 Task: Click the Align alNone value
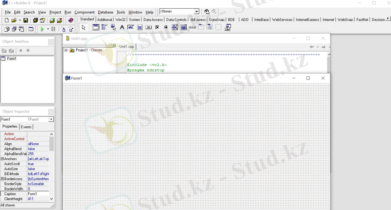point(38,144)
